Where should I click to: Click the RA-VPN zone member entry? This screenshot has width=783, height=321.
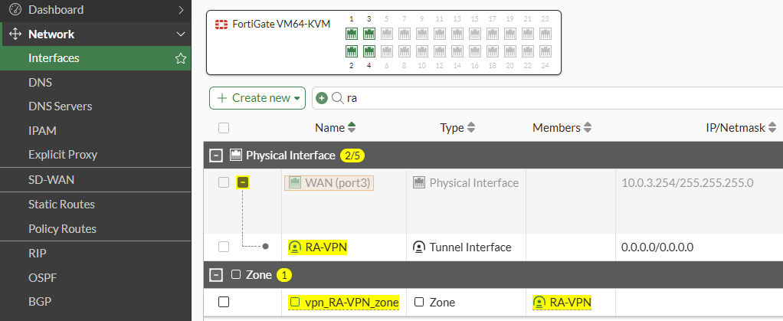tap(562, 302)
